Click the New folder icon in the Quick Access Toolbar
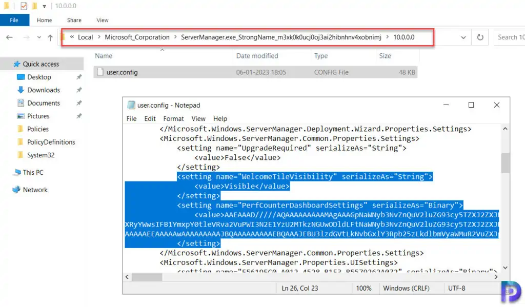The height and width of the screenshot is (307, 525). 34,6
